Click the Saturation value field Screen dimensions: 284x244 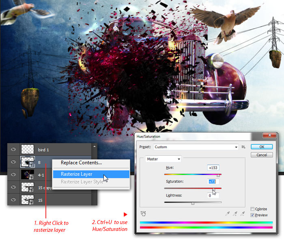tap(213, 181)
